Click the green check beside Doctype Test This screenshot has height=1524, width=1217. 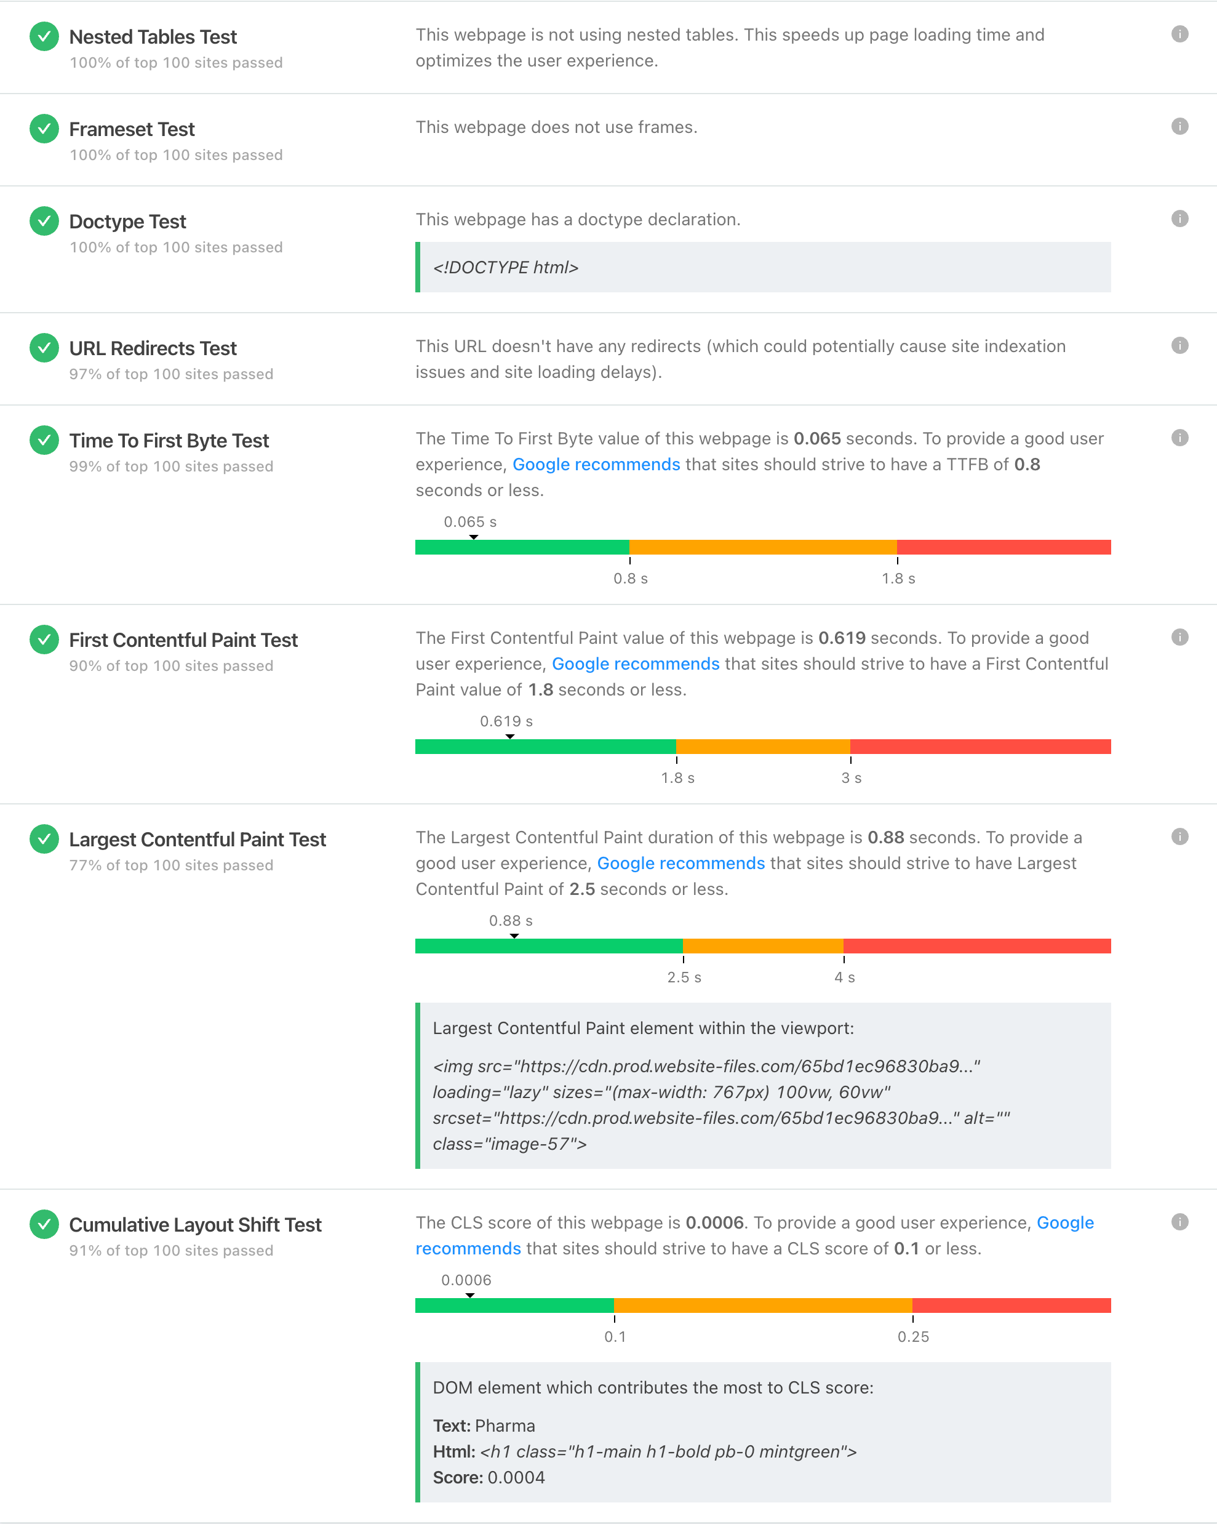coord(44,221)
